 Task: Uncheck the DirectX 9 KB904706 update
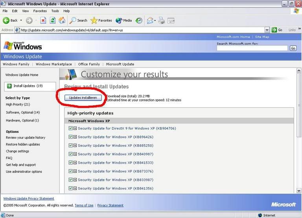[x=70, y=128]
